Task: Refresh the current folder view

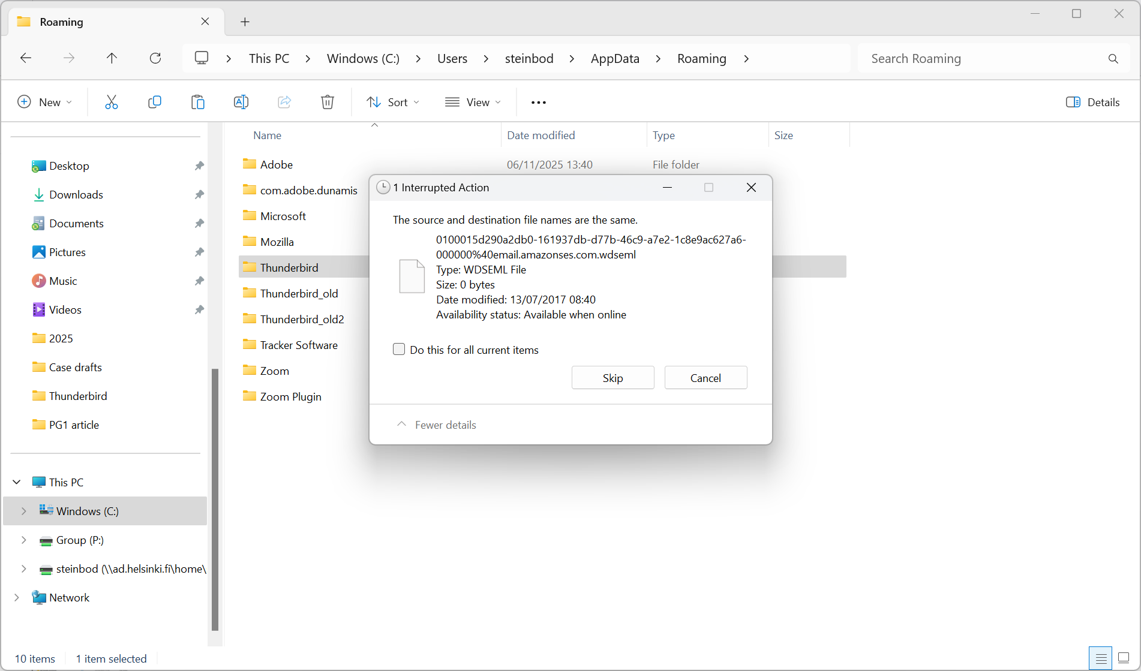Action: [155, 58]
